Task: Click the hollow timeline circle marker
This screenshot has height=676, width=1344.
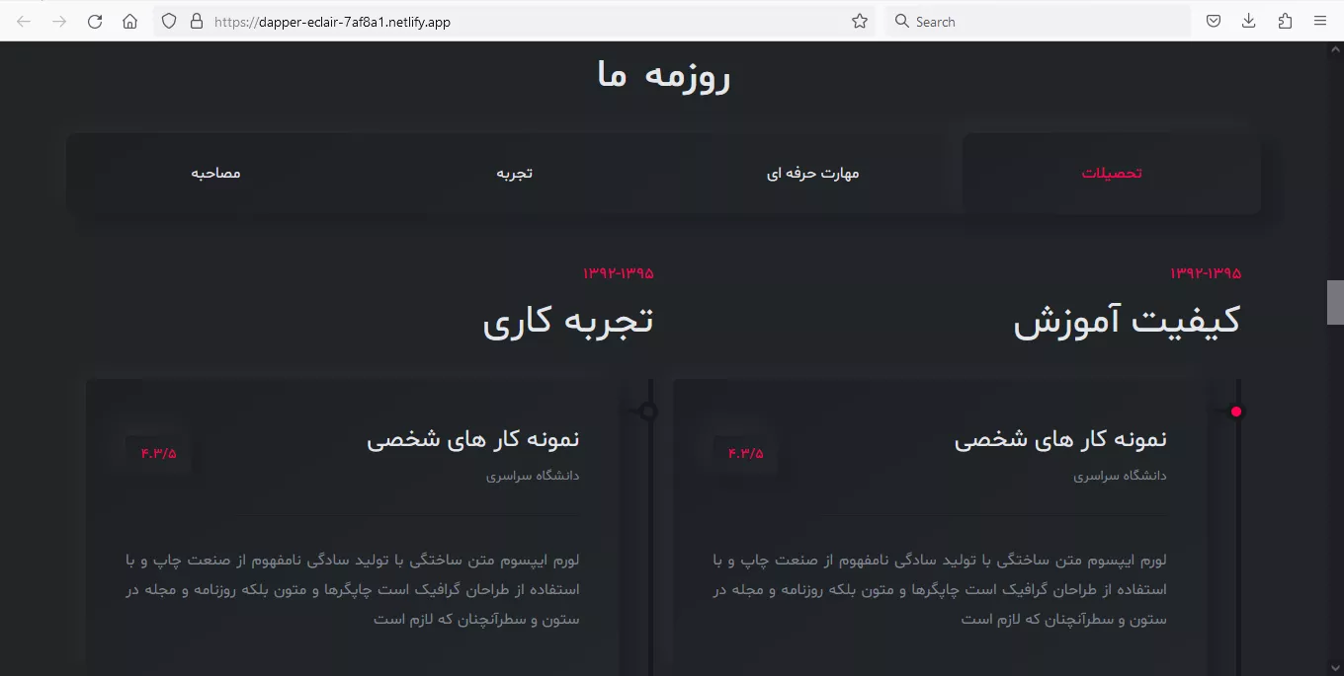Action: (648, 411)
